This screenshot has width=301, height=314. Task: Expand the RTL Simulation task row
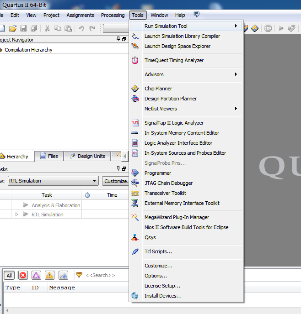click(x=16, y=214)
